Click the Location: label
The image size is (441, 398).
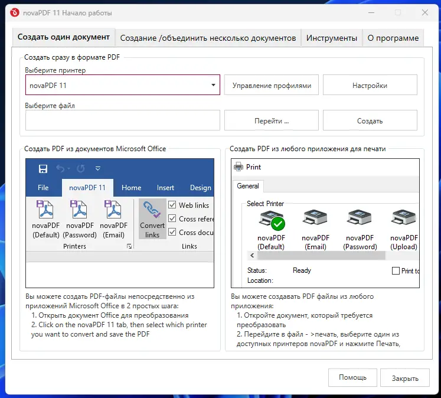(x=260, y=280)
